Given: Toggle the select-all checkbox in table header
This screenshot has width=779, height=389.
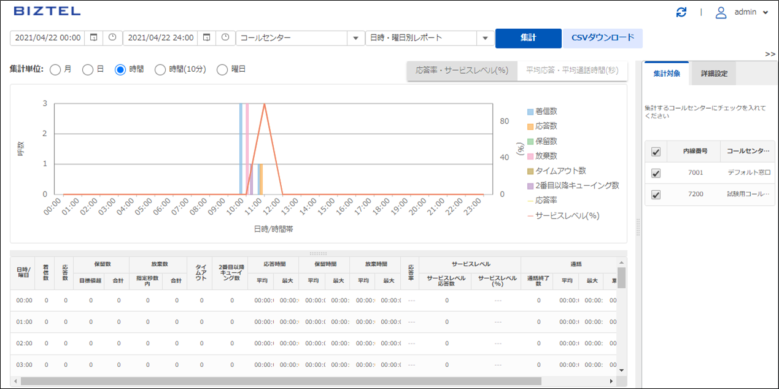Looking at the screenshot, I should [656, 152].
